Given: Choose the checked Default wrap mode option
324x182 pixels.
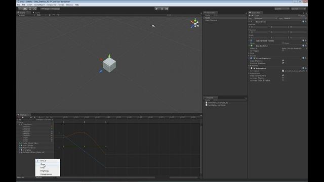Looking at the screenshot, I should click(48, 161).
